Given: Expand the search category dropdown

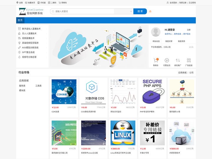Looking at the screenshot, I should point(123,11).
